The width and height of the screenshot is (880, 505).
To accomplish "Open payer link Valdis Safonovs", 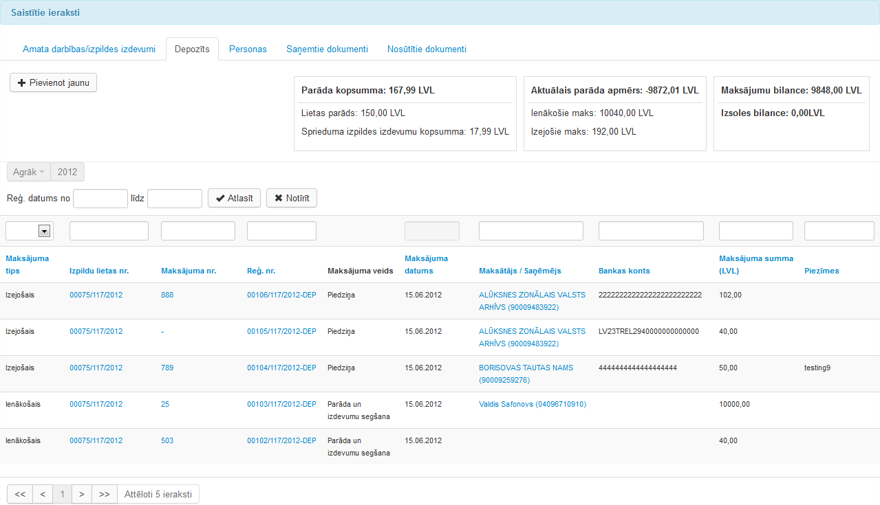I will [x=532, y=404].
